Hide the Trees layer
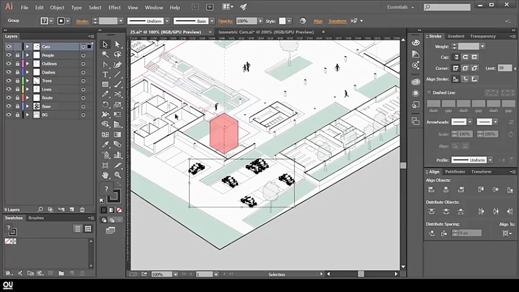Viewport: 519px width, 292px height. click(9, 81)
